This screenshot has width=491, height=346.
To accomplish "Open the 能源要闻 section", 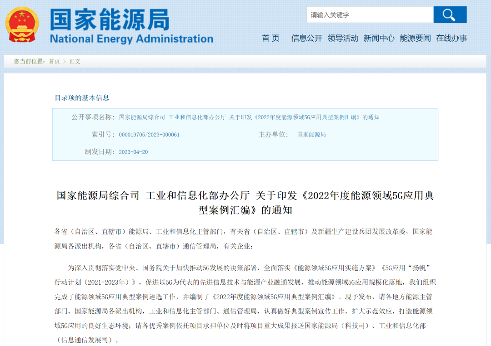I will tap(415, 39).
